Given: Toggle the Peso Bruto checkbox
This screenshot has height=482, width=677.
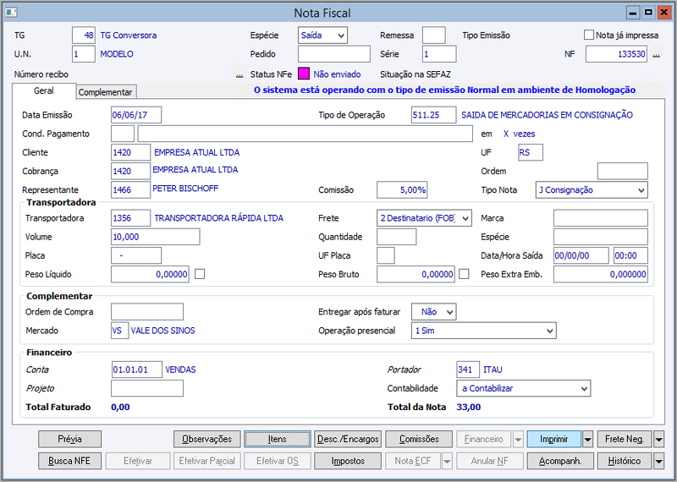Looking at the screenshot, I should [x=464, y=274].
